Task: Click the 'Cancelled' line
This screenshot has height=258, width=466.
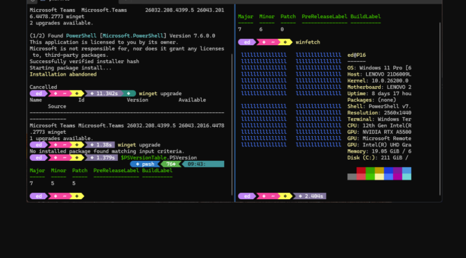Action: (x=44, y=87)
